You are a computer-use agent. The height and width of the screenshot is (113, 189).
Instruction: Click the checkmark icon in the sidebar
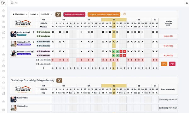tap(3, 46)
